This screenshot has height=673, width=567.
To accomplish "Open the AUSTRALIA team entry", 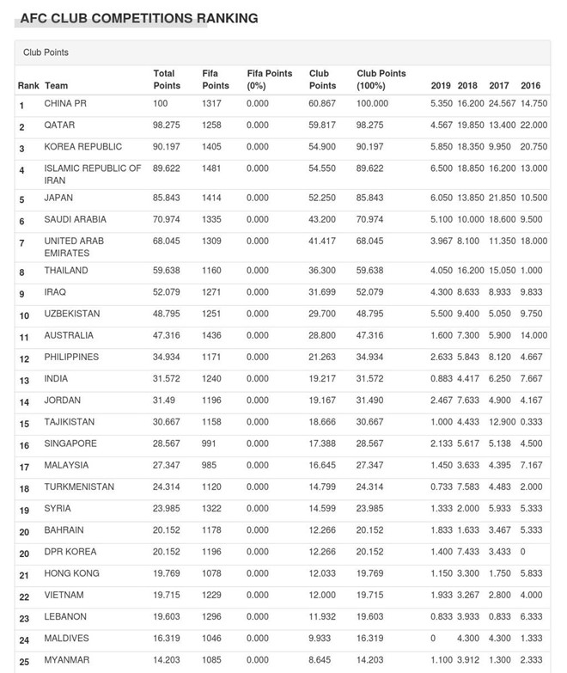I will 69,335.
